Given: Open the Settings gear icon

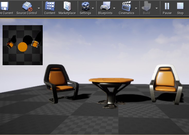Looking at the screenshot, I should 85,6.
